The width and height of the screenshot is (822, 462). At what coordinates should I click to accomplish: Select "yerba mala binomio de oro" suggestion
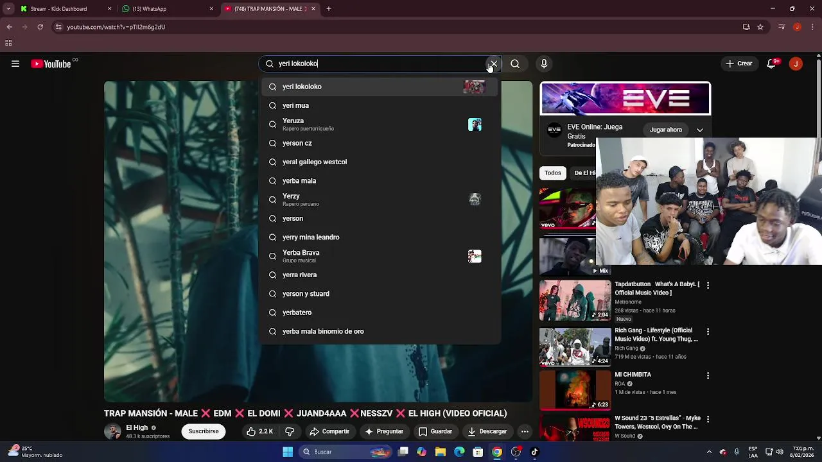pos(379,331)
